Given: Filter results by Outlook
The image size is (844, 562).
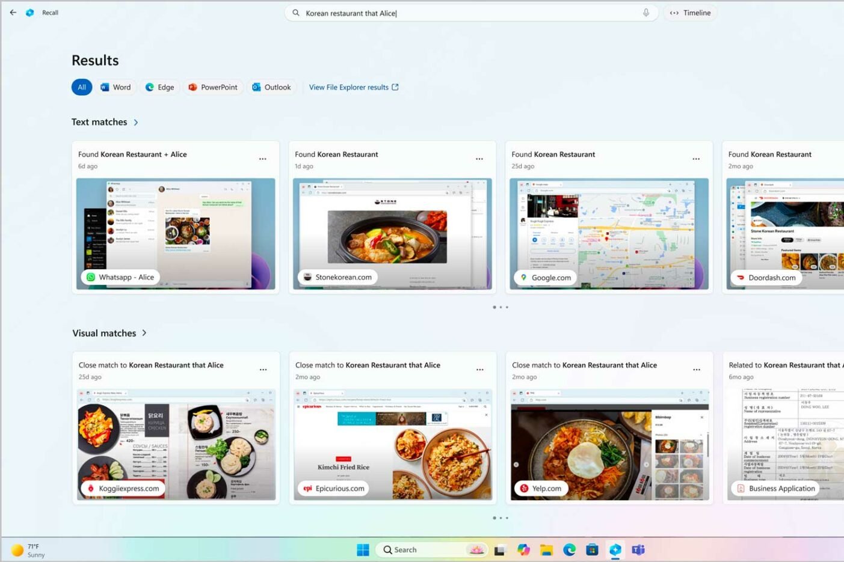Looking at the screenshot, I should coord(271,87).
